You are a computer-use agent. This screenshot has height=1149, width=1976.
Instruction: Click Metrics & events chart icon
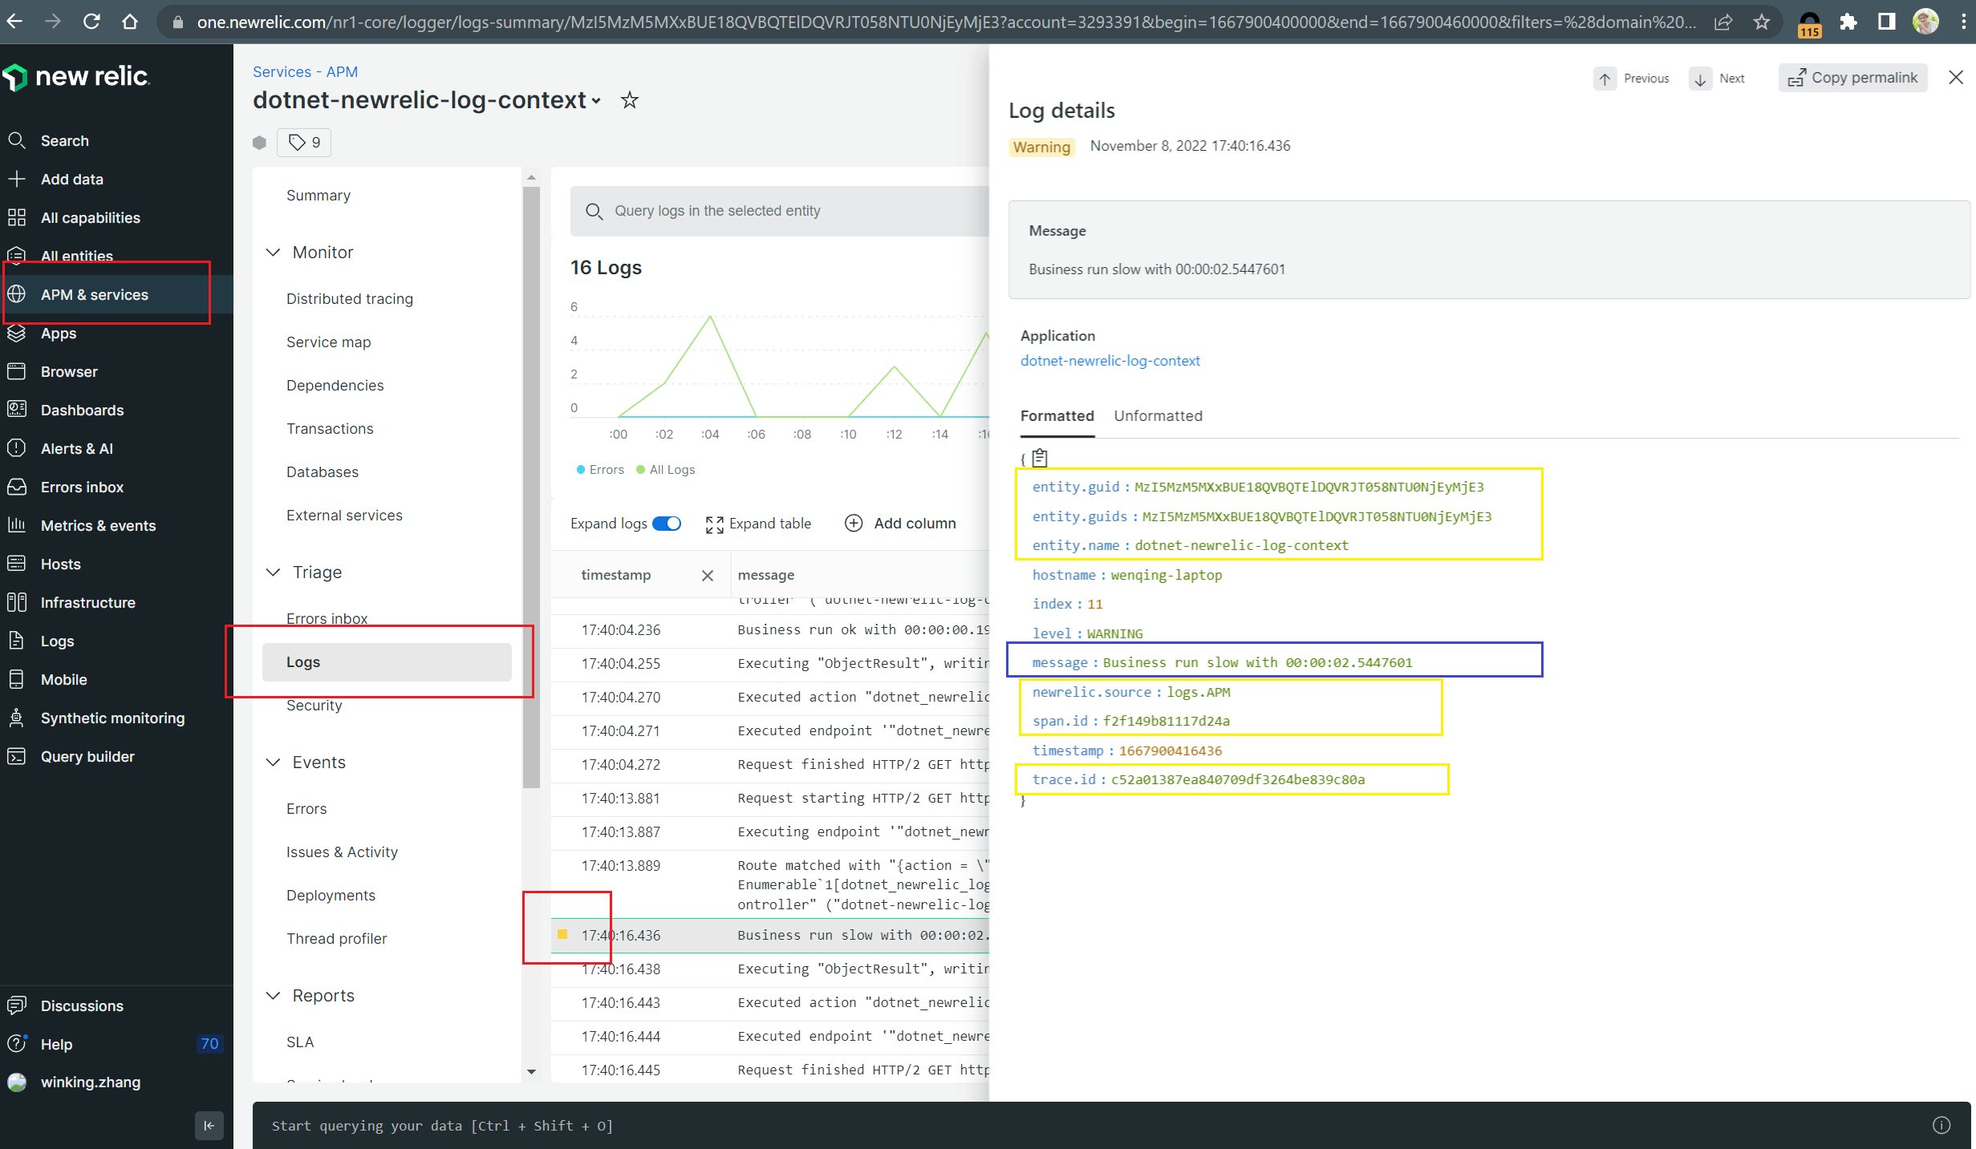coord(17,525)
